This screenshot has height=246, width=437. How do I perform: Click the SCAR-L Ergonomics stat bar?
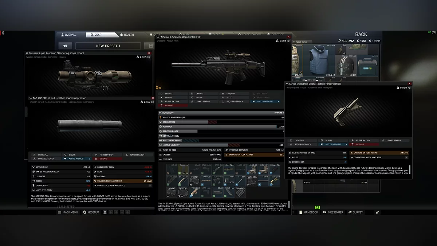[221, 122]
